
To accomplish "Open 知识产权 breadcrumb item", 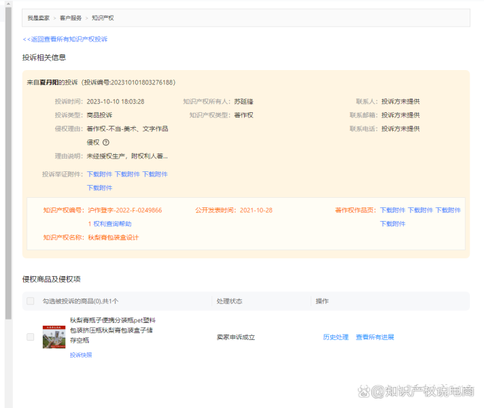I will point(103,18).
